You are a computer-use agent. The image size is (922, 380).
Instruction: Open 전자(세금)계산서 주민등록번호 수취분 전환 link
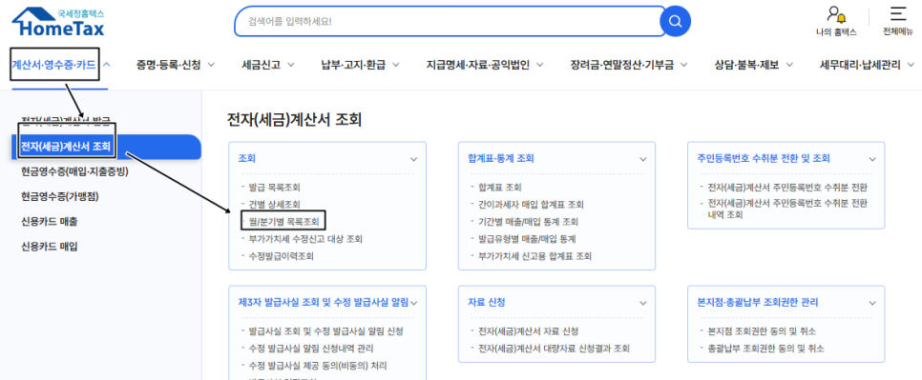tap(788, 188)
